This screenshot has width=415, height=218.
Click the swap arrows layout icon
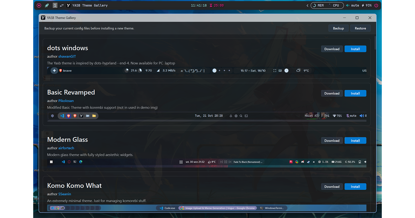click(62, 5)
